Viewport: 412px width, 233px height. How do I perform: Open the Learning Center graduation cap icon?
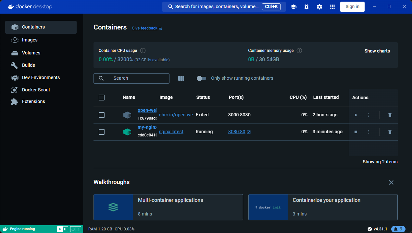293,7
